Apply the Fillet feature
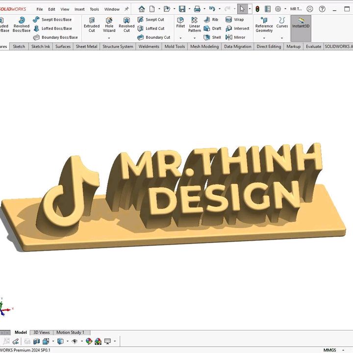This screenshot has width=353, height=353. point(180,23)
